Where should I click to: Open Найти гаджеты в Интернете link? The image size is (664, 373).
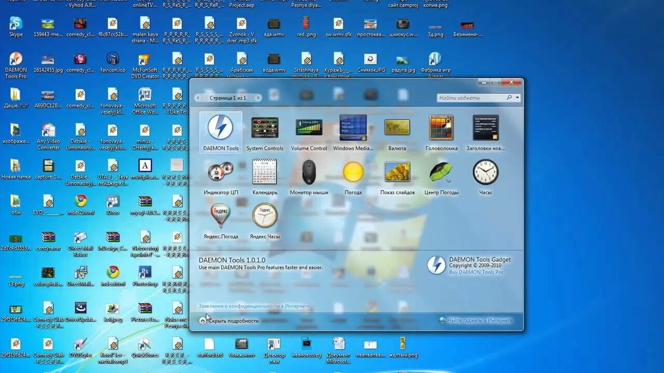[x=476, y=320]
